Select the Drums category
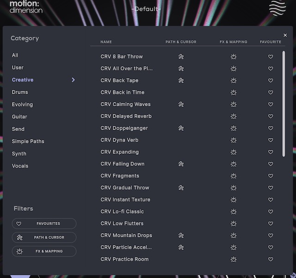This screenshot has width=296, height=278. coord(20,92)
